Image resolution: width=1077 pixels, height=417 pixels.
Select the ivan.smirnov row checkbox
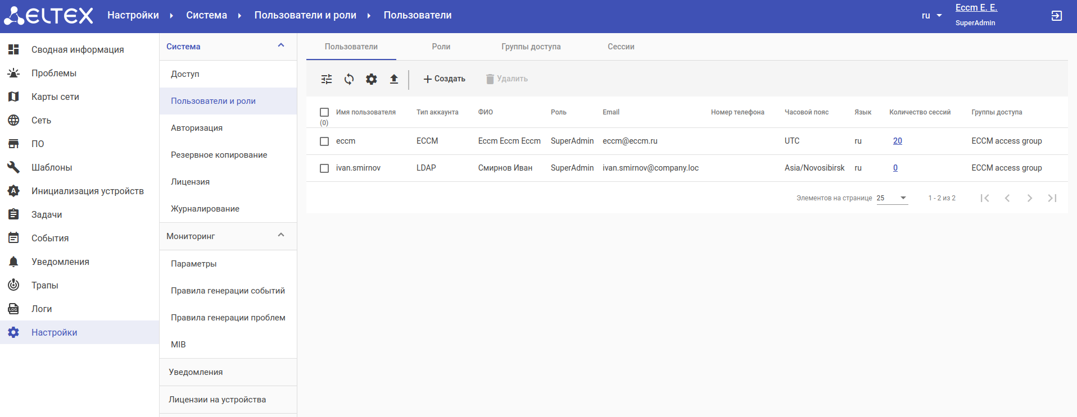coord(324,168)
